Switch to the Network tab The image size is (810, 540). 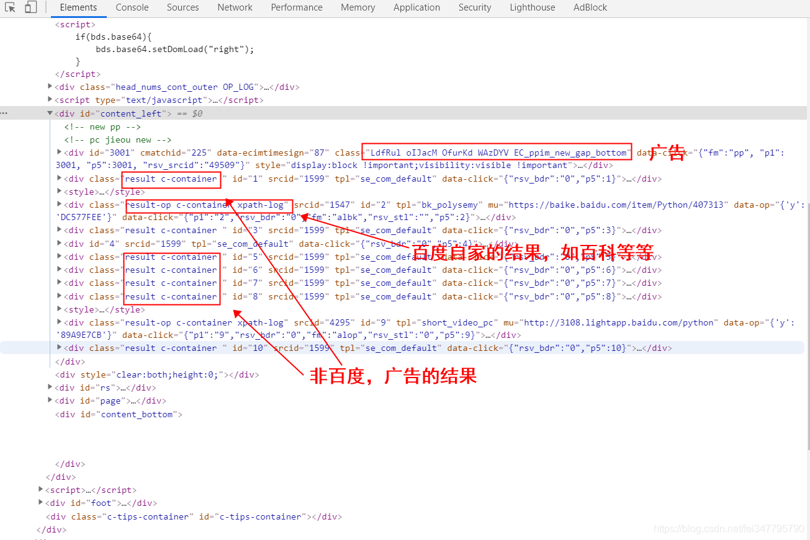point(235,7)
